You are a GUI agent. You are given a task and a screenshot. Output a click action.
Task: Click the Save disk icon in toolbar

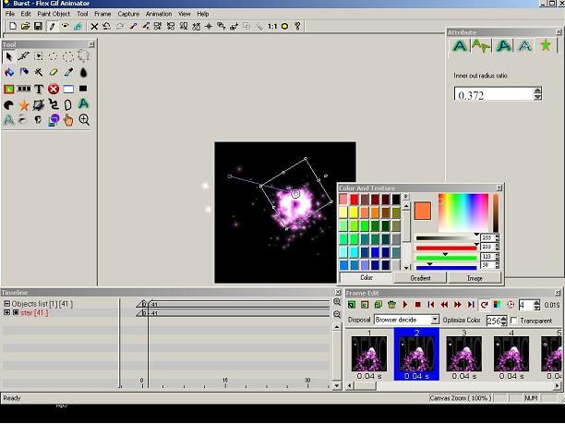[38, 26]
